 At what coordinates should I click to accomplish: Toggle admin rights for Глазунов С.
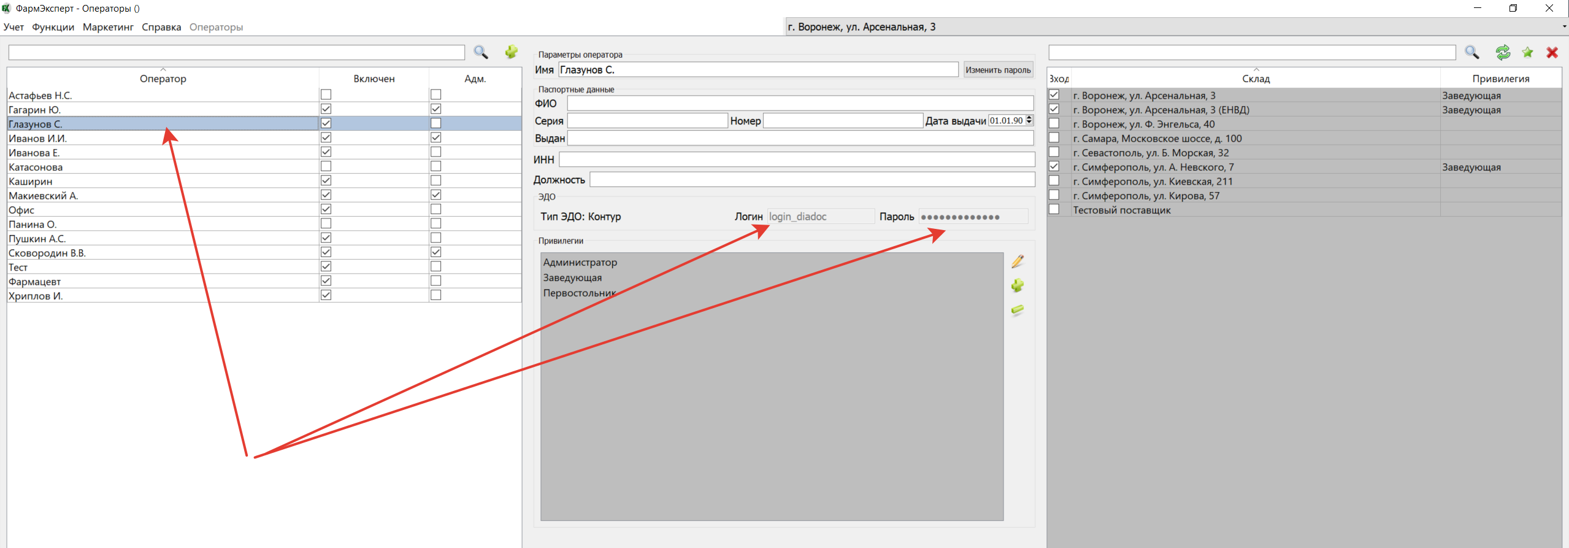(x=435, y=123)
